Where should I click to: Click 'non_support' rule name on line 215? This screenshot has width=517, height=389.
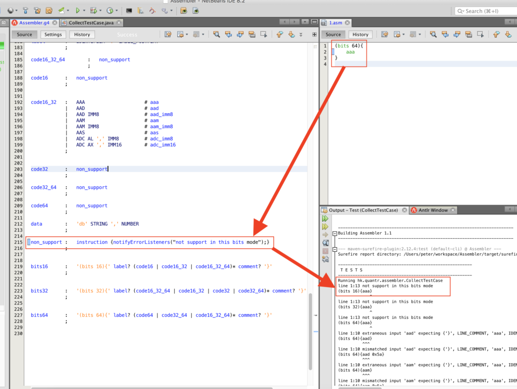[46, 242]
